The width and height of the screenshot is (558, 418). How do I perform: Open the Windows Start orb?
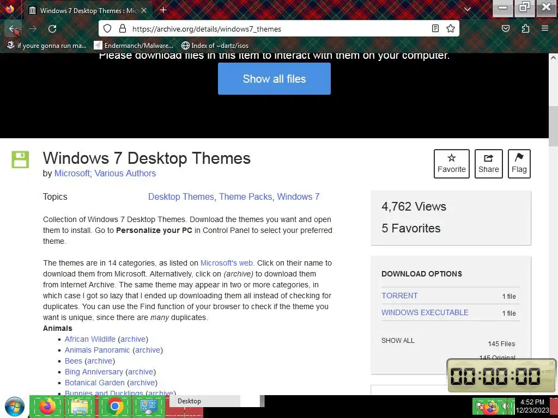pos(15,407)
